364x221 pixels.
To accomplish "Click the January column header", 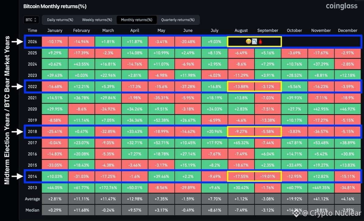I will pos(55,30).
